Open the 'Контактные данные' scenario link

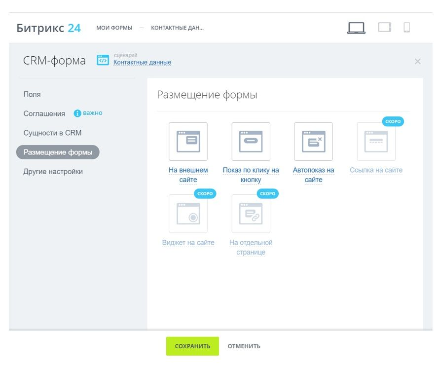pos(142,63)
